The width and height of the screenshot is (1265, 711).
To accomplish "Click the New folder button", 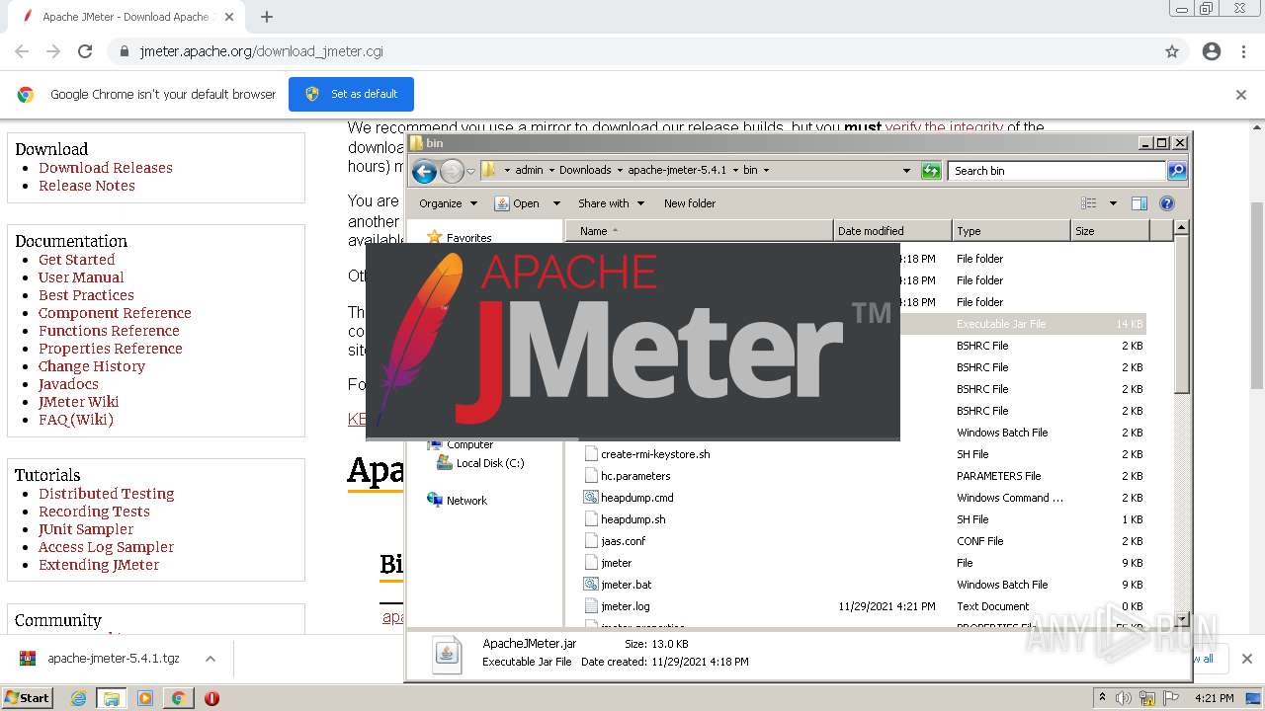I will coord(690,203).
